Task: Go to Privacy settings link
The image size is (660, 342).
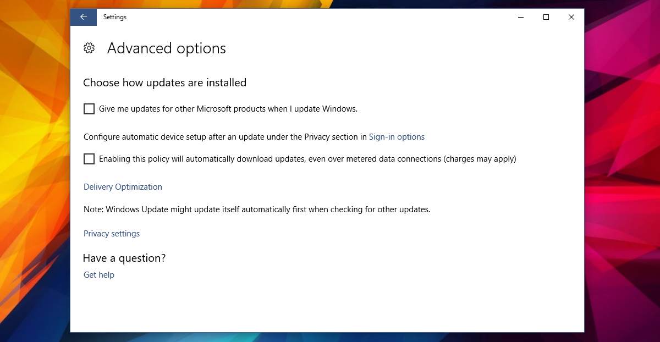Action: 112,234
